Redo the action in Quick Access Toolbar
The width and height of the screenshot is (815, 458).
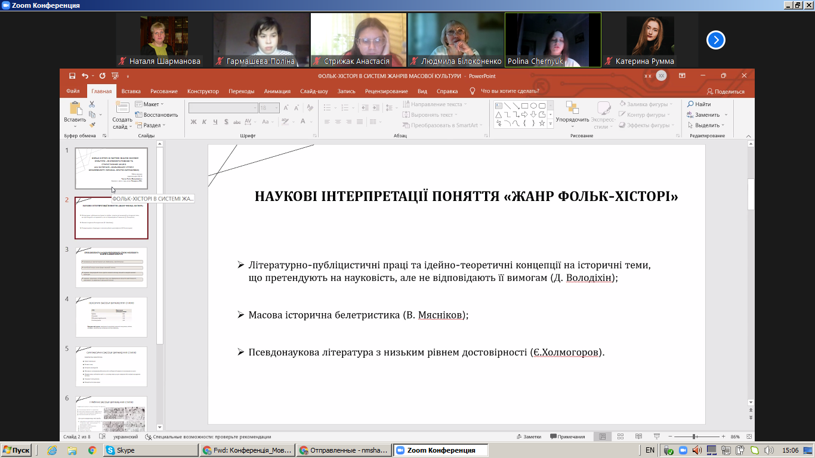point(102,76)
